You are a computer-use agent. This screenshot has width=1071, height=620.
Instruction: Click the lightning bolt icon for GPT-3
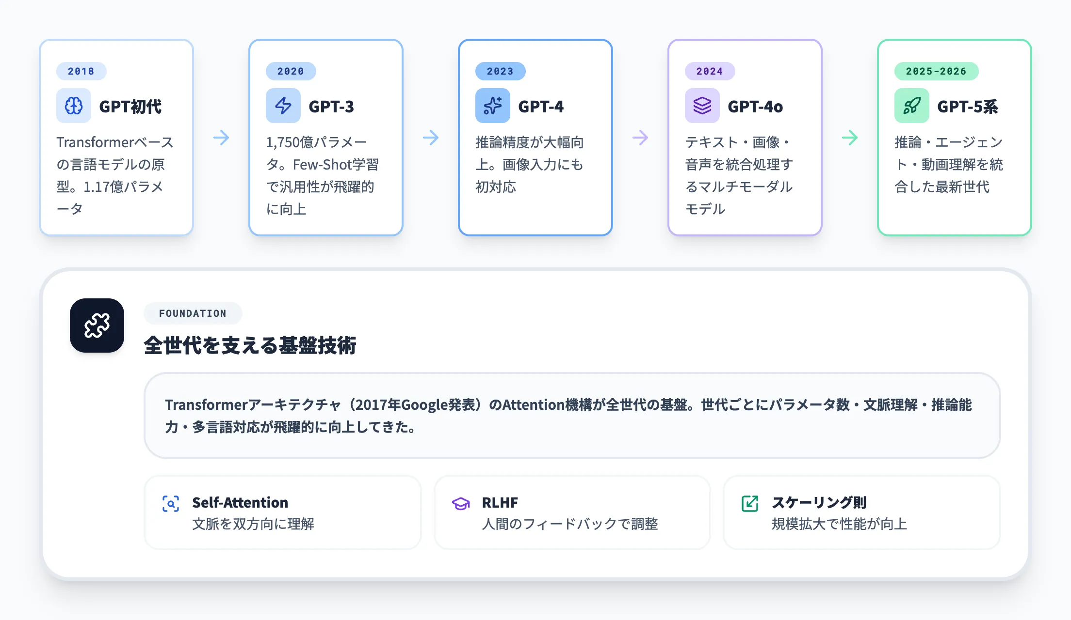[x=283, y=106]
